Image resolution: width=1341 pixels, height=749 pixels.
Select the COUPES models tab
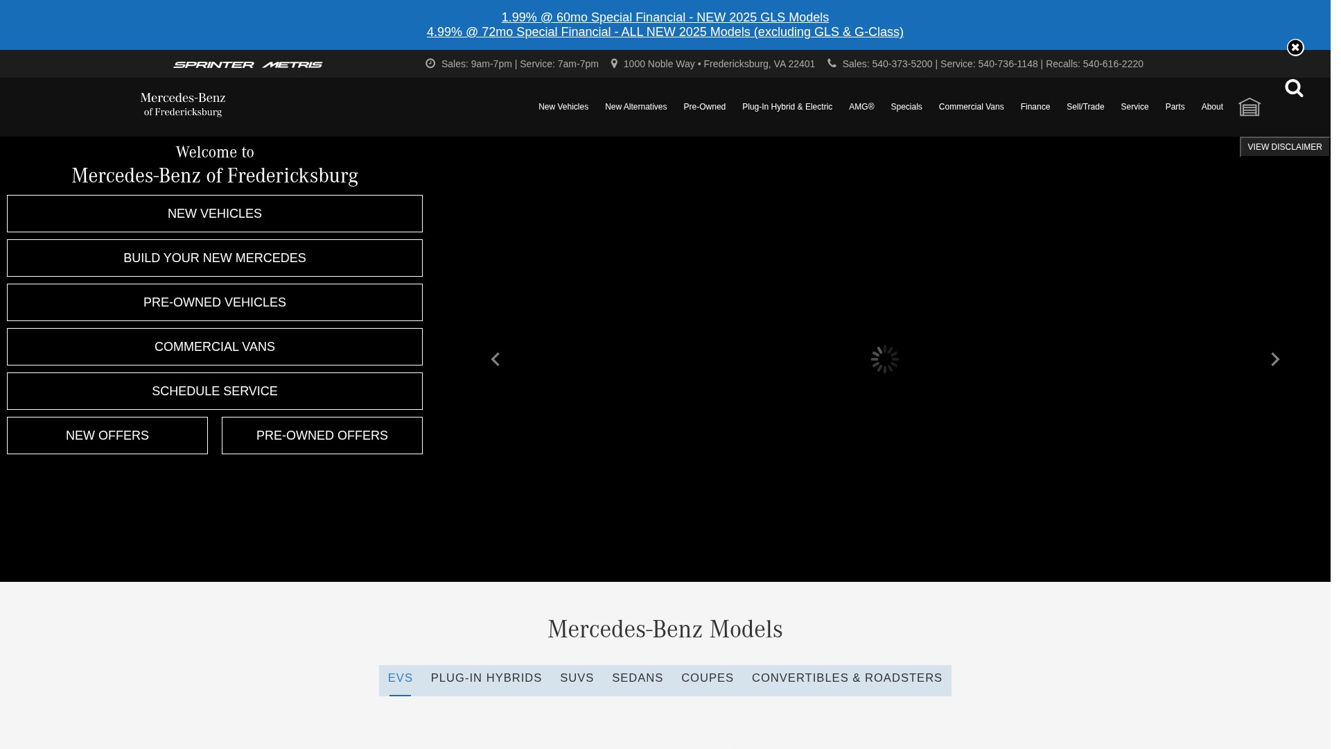(707, 678)
